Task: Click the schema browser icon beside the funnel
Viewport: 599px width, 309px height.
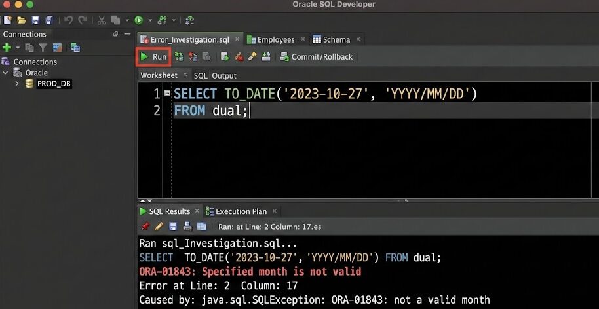Action: [x=57, y=48]
